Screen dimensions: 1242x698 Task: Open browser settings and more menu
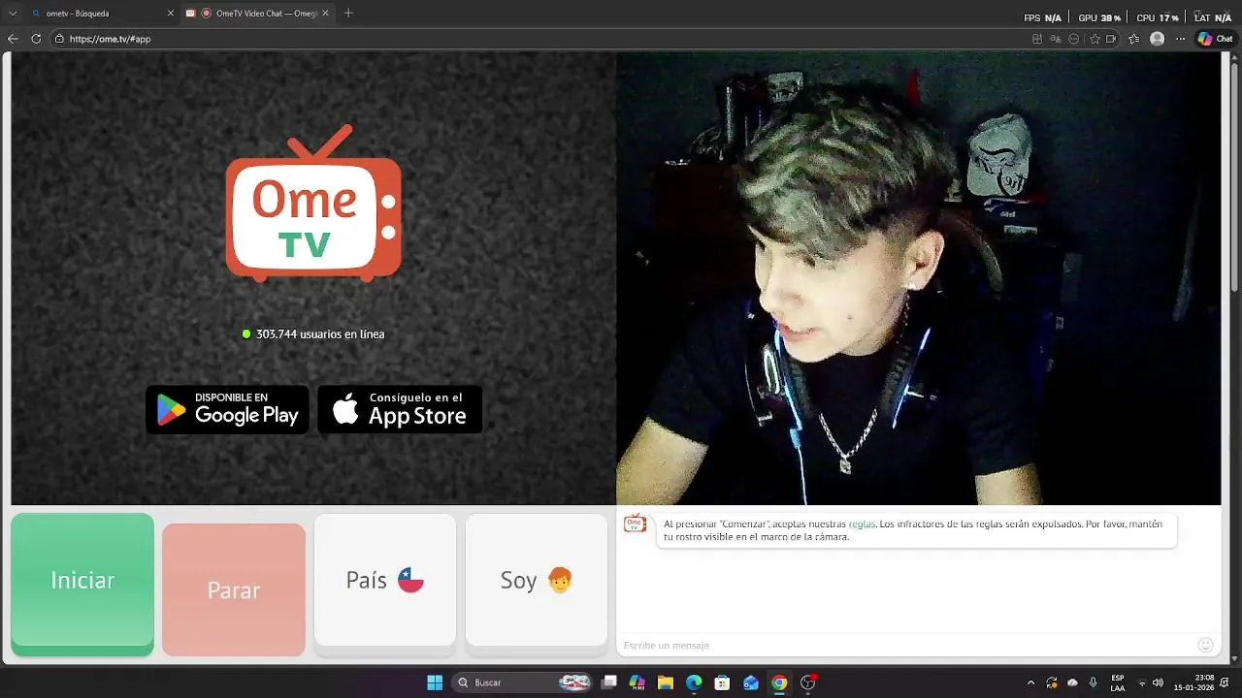[x=1180, y=39]
